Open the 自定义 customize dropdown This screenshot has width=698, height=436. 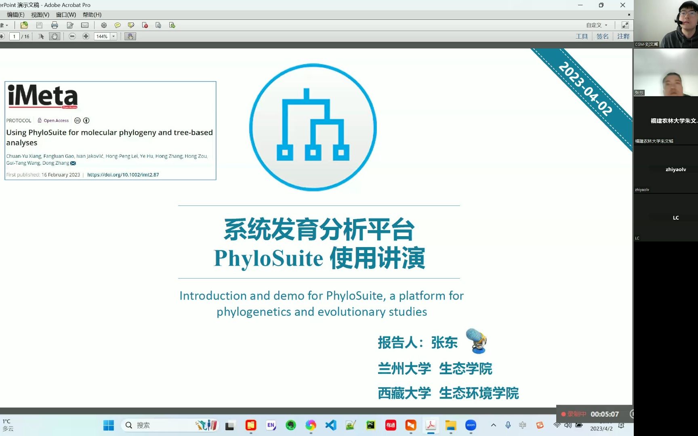tap(597, 25)
